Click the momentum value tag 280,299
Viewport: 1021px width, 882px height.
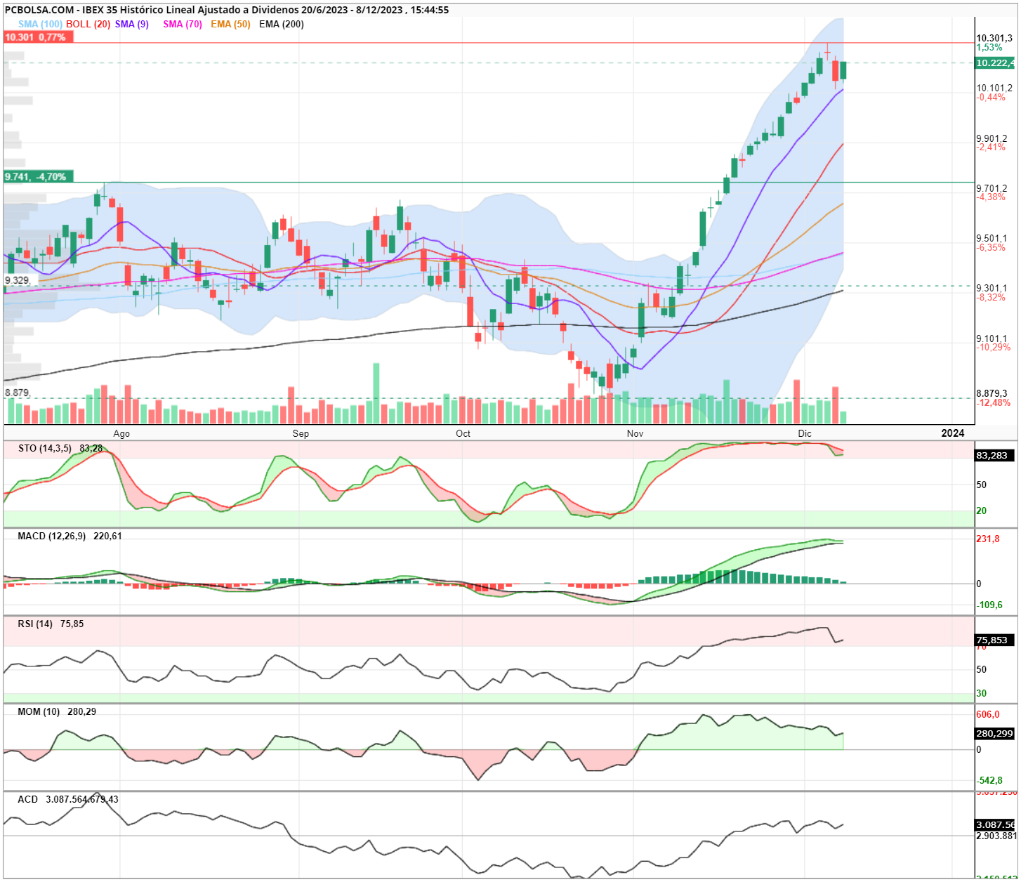tap(996, 733)
